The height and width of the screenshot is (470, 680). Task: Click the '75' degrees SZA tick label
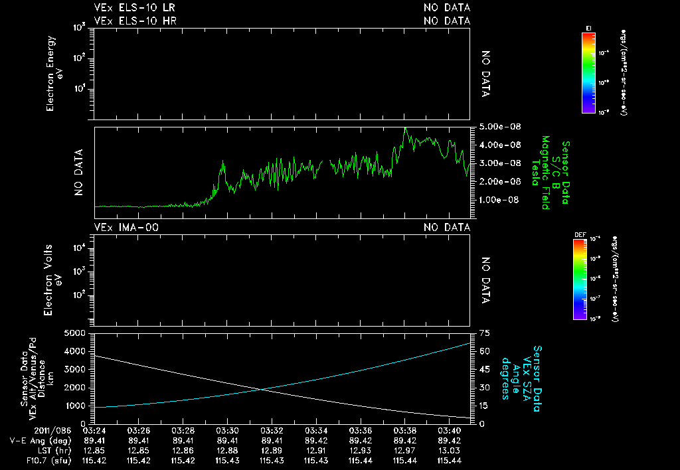(x=484, y=333)
